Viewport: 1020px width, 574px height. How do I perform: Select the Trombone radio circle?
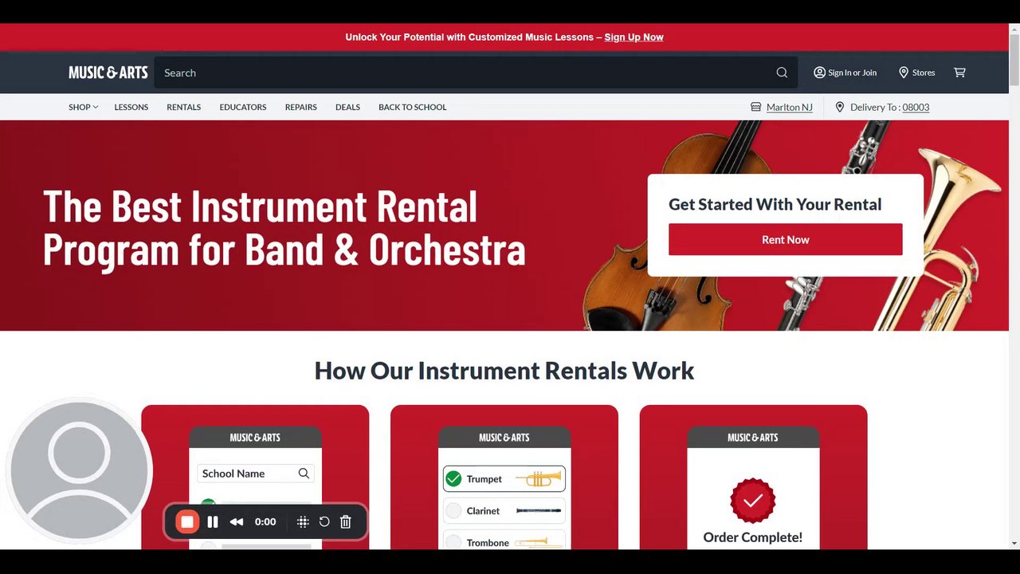coord(453,543)
